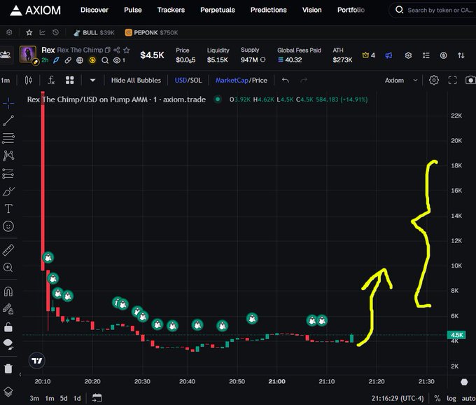Image resolution: width=476 pixels, height=405 pixels.
Task: Open BULL $39K watchlist token
Action: tap(94, 32)
